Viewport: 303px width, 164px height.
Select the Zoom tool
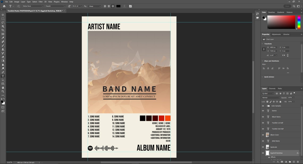tap(3, 91)
